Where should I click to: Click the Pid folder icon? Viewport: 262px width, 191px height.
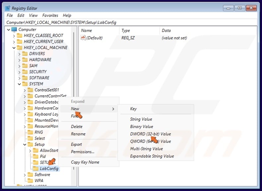pyautogui.click(x=35, y=156)
